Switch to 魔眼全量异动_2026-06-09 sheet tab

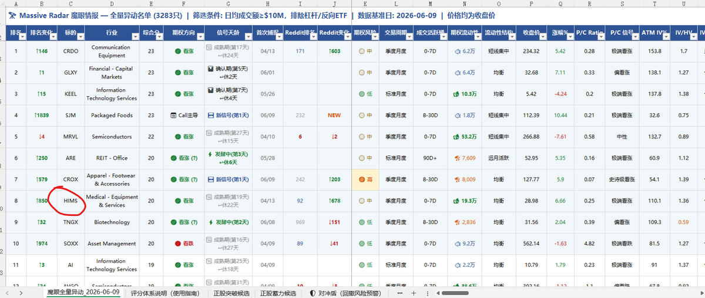click(83, 292)
